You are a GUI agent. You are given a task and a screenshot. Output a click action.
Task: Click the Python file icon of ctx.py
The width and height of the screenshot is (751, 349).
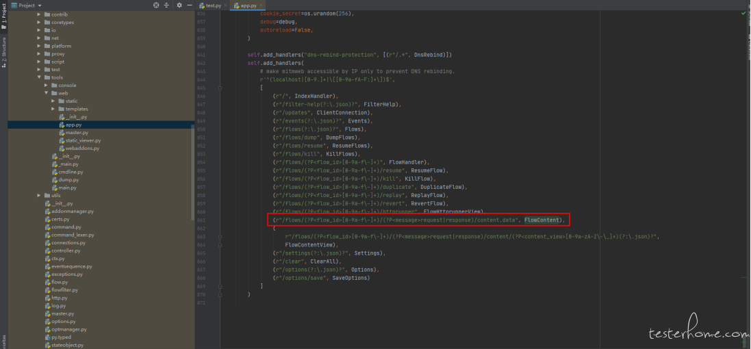click(47, 259)
